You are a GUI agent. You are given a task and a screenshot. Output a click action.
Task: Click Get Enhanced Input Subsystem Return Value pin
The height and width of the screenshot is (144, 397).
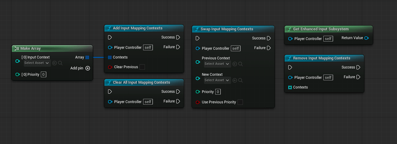[367, 38]
